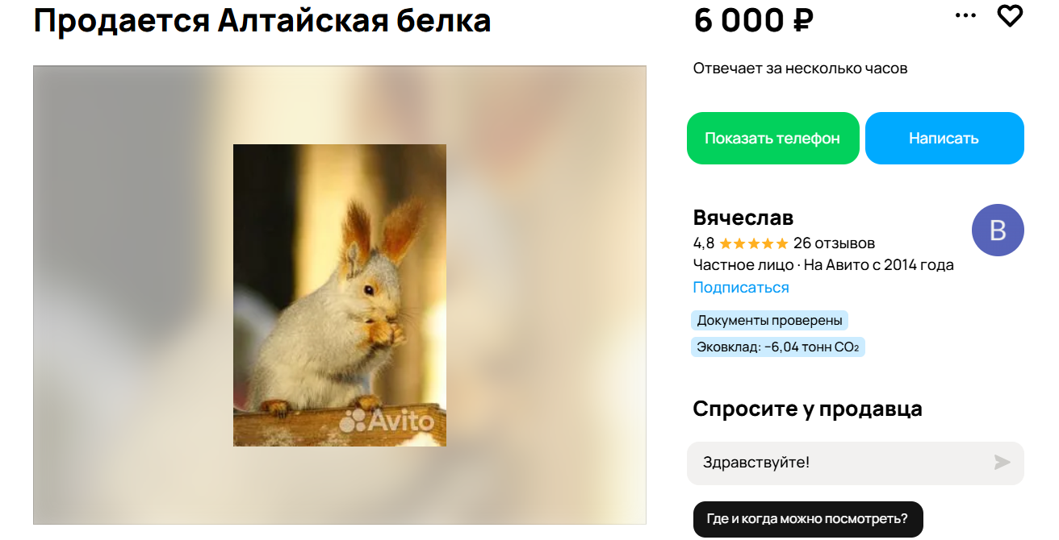Click the blue Написать button
Screen dimensions: 1059x540
[x=944, y=139]
